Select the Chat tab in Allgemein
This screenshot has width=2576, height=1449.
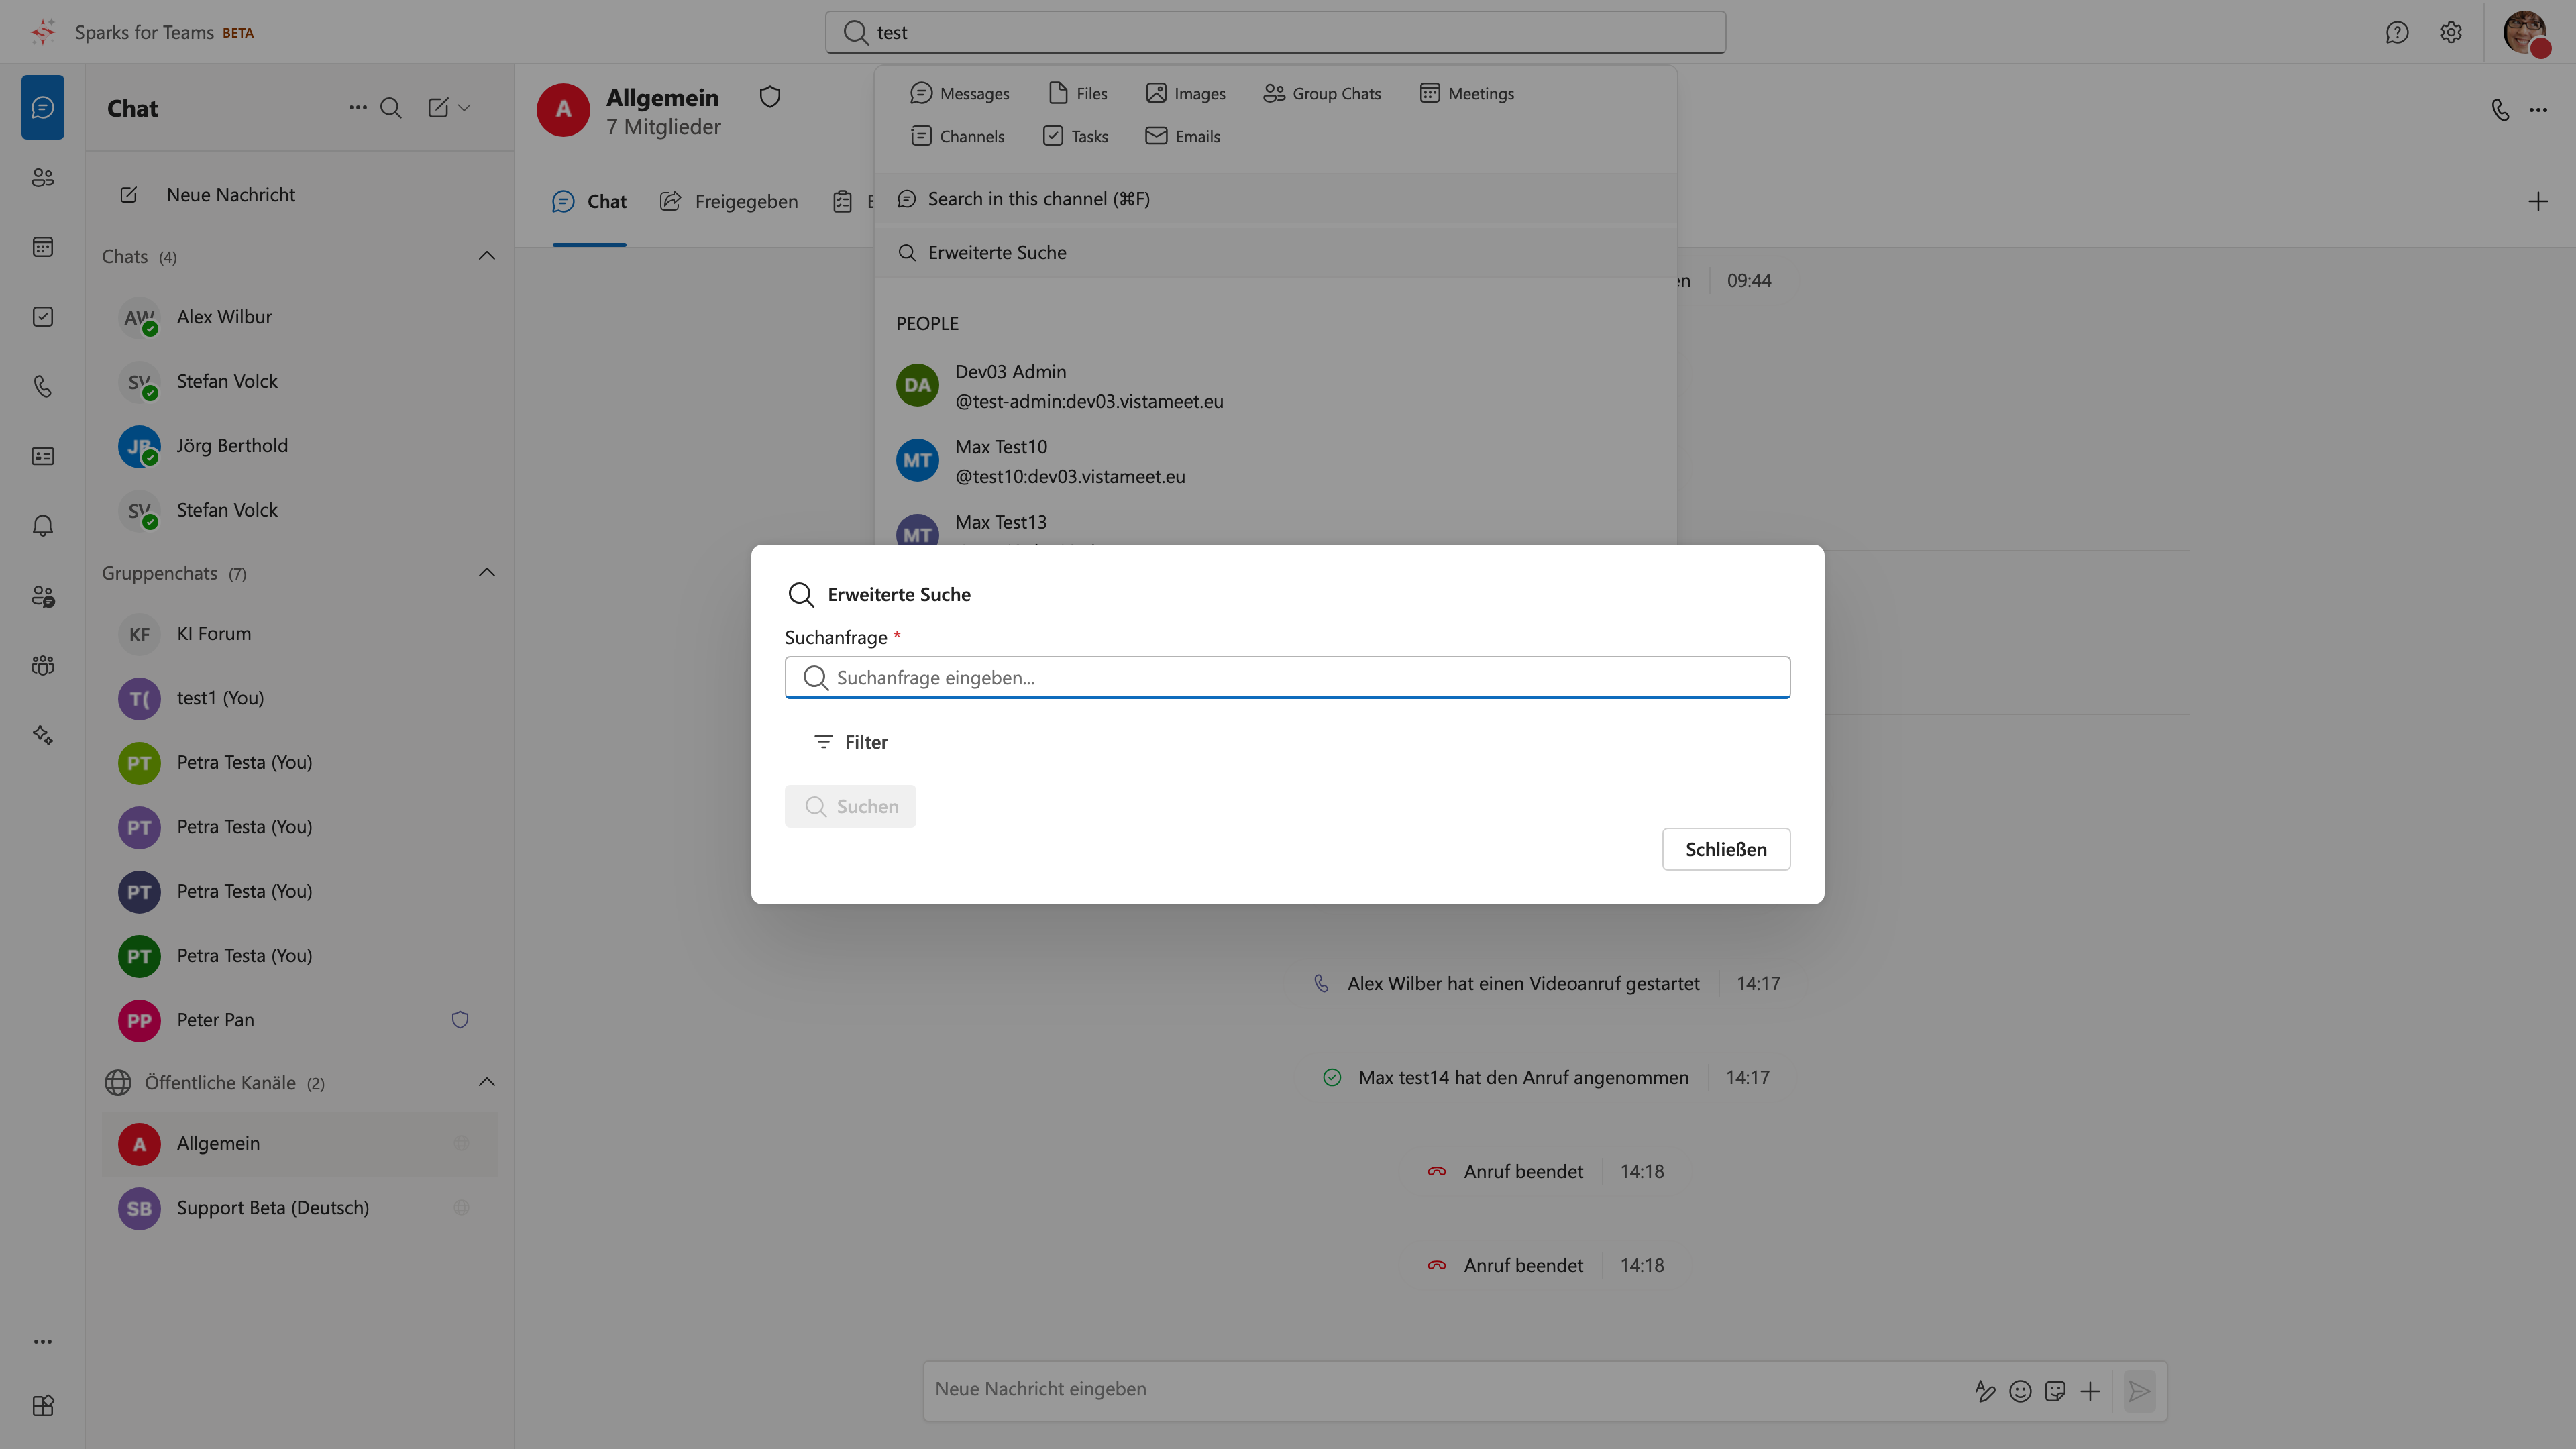tap(590, 201)
